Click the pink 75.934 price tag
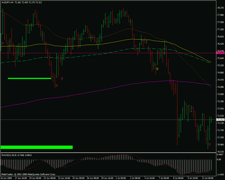This screenshot has height=180, width=225. point(221,53)
